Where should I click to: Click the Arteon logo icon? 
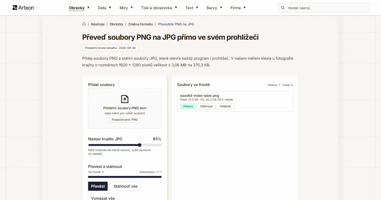[15, 8]
